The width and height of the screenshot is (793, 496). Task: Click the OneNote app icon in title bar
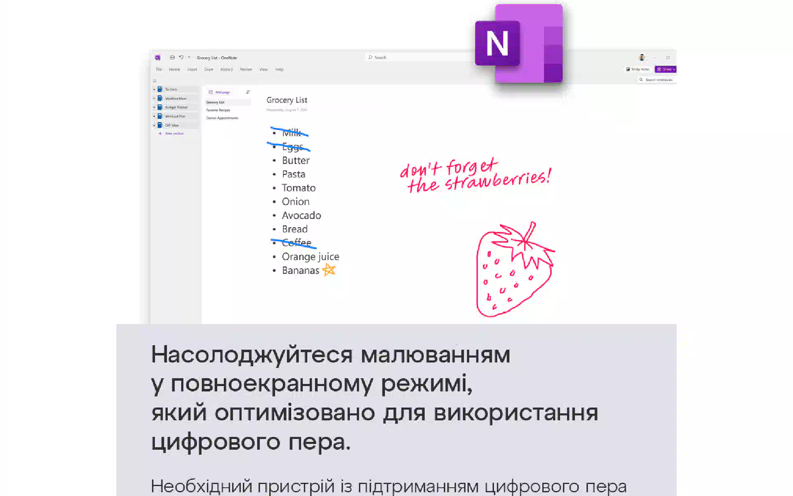coord(157,57)
